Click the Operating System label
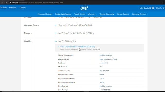Image resolution: width=165 pixels, height=92 pixels. pyautogui.click(x=31, y=25)
